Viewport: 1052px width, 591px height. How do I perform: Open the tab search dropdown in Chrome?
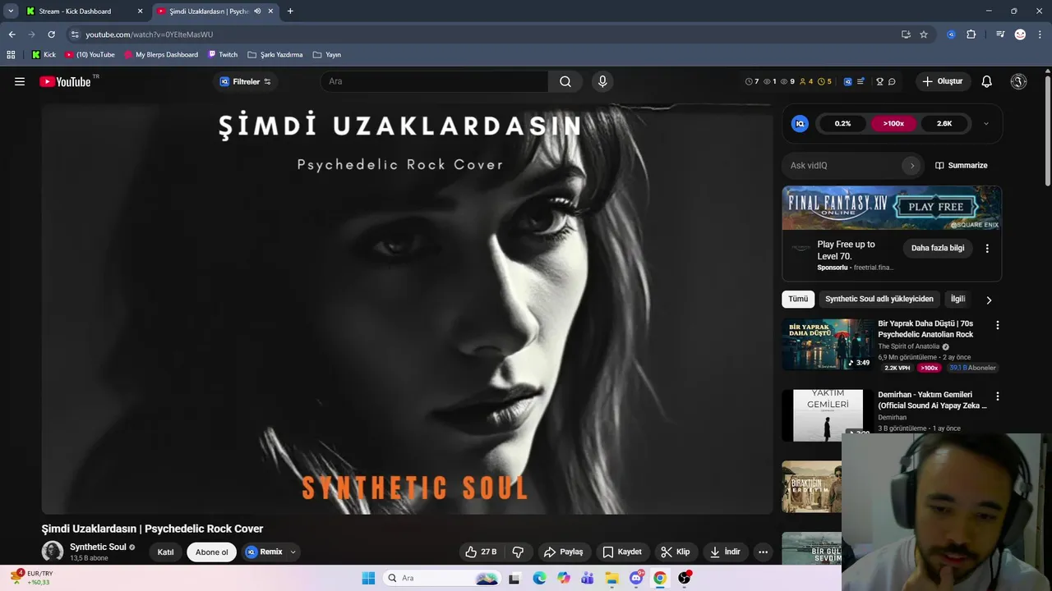tap(11, 11)
